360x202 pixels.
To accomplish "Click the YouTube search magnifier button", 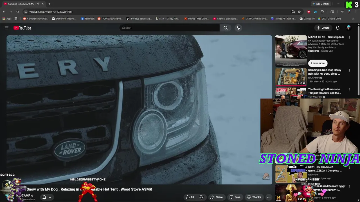I will point(226,28).
